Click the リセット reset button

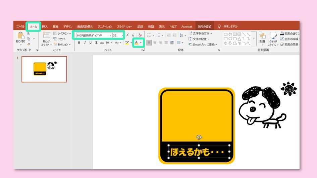pos(60,39)
